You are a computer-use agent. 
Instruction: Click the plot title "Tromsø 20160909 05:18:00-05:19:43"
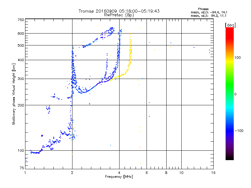(x=119, y=11)
